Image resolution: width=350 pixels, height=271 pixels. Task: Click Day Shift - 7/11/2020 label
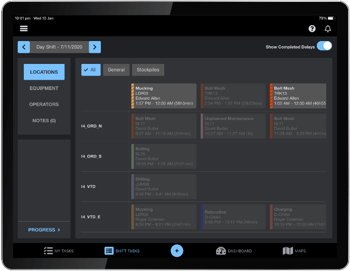click(x=59, y=47)
